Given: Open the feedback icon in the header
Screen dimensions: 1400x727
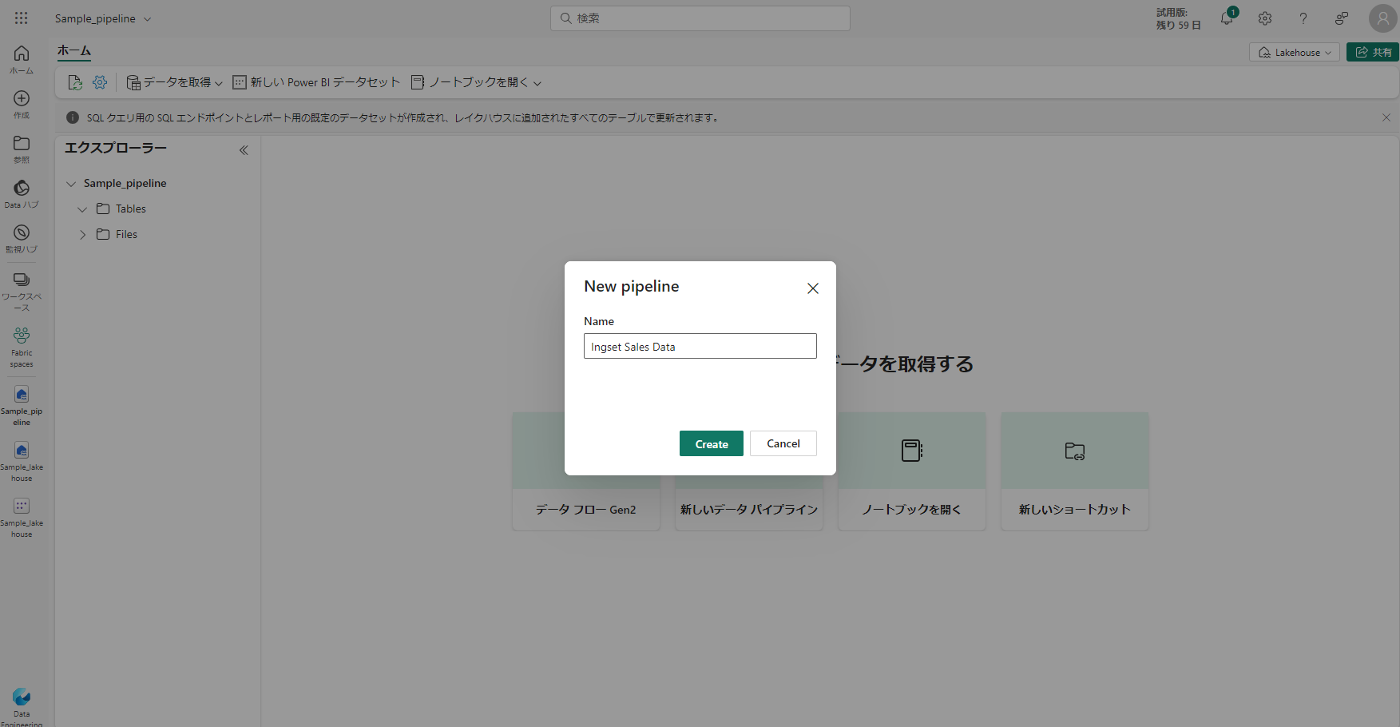Looking at the screenshot, I should click(1342, 18).
